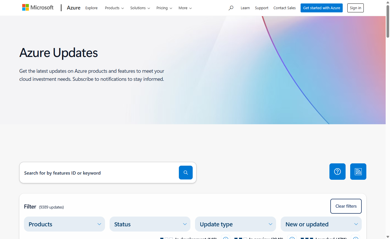
Task: Submit search with the blue magnifier button
Action: (x=186, y=173)
